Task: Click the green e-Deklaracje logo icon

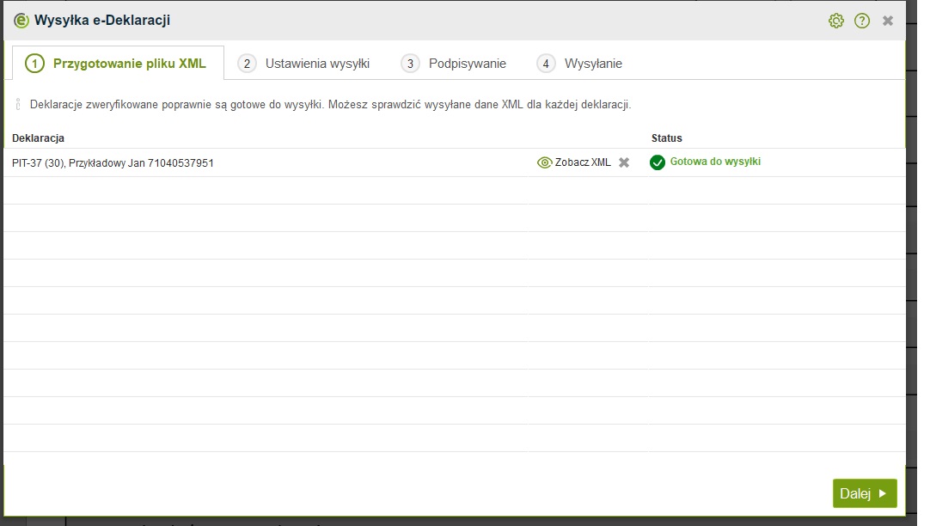Action: tap(21, 21)
